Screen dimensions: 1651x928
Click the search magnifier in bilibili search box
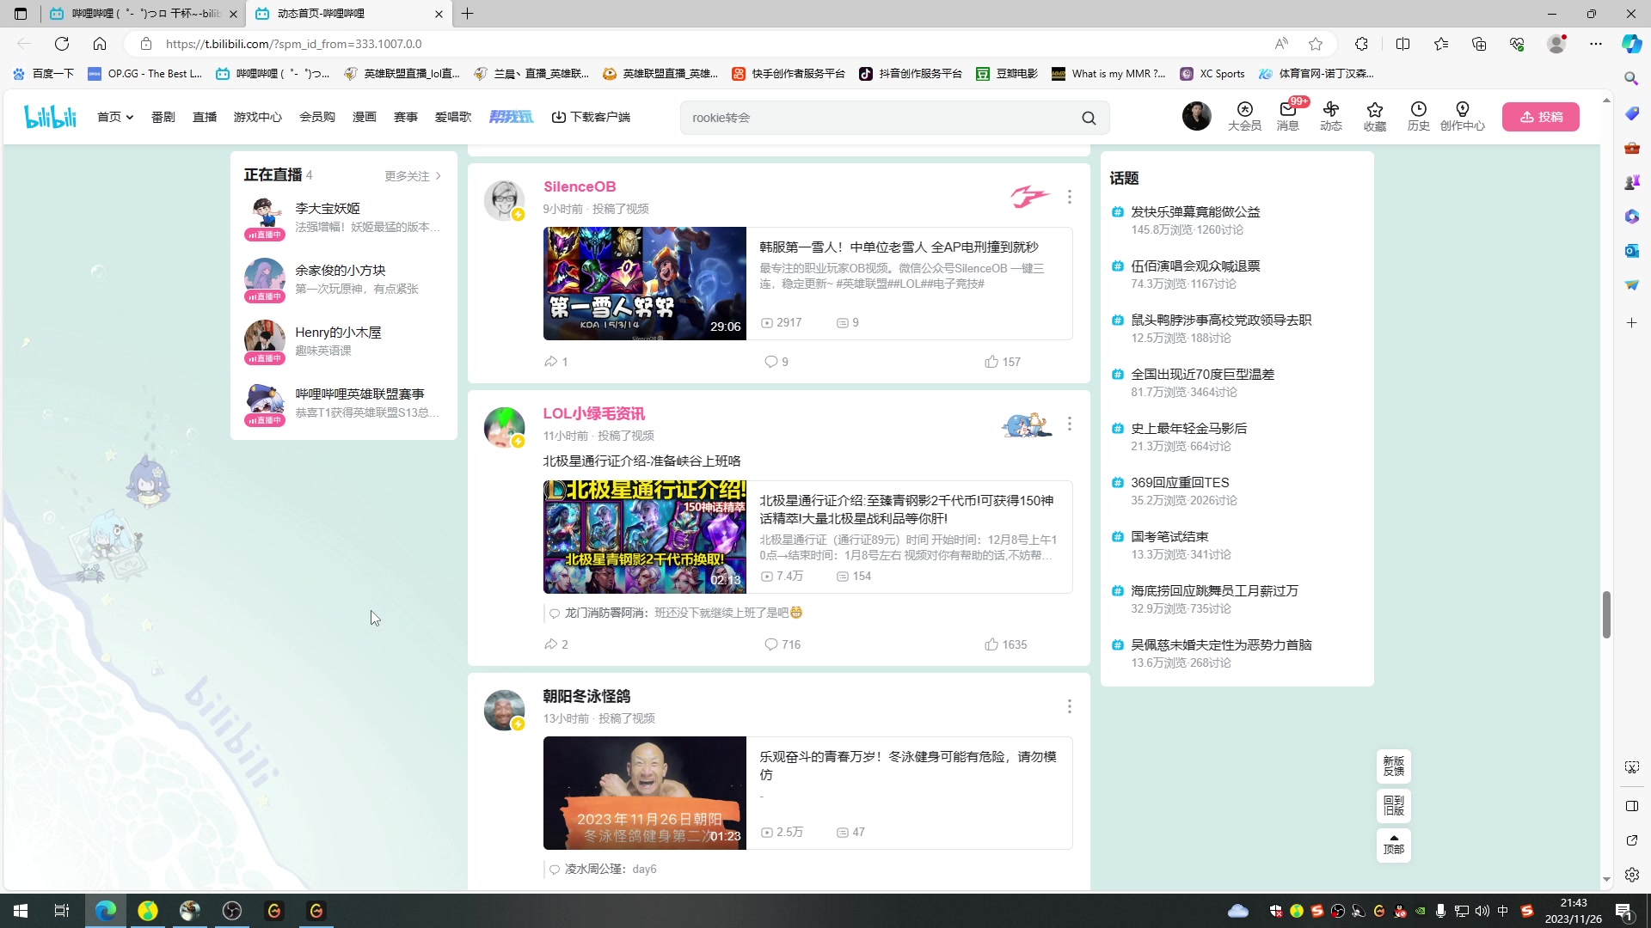[x=1089, y=118]
